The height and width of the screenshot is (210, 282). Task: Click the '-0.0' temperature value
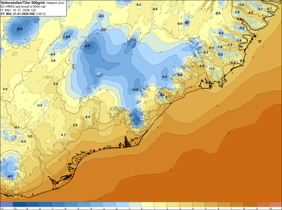pyautogui.click(x=87, y=117)
